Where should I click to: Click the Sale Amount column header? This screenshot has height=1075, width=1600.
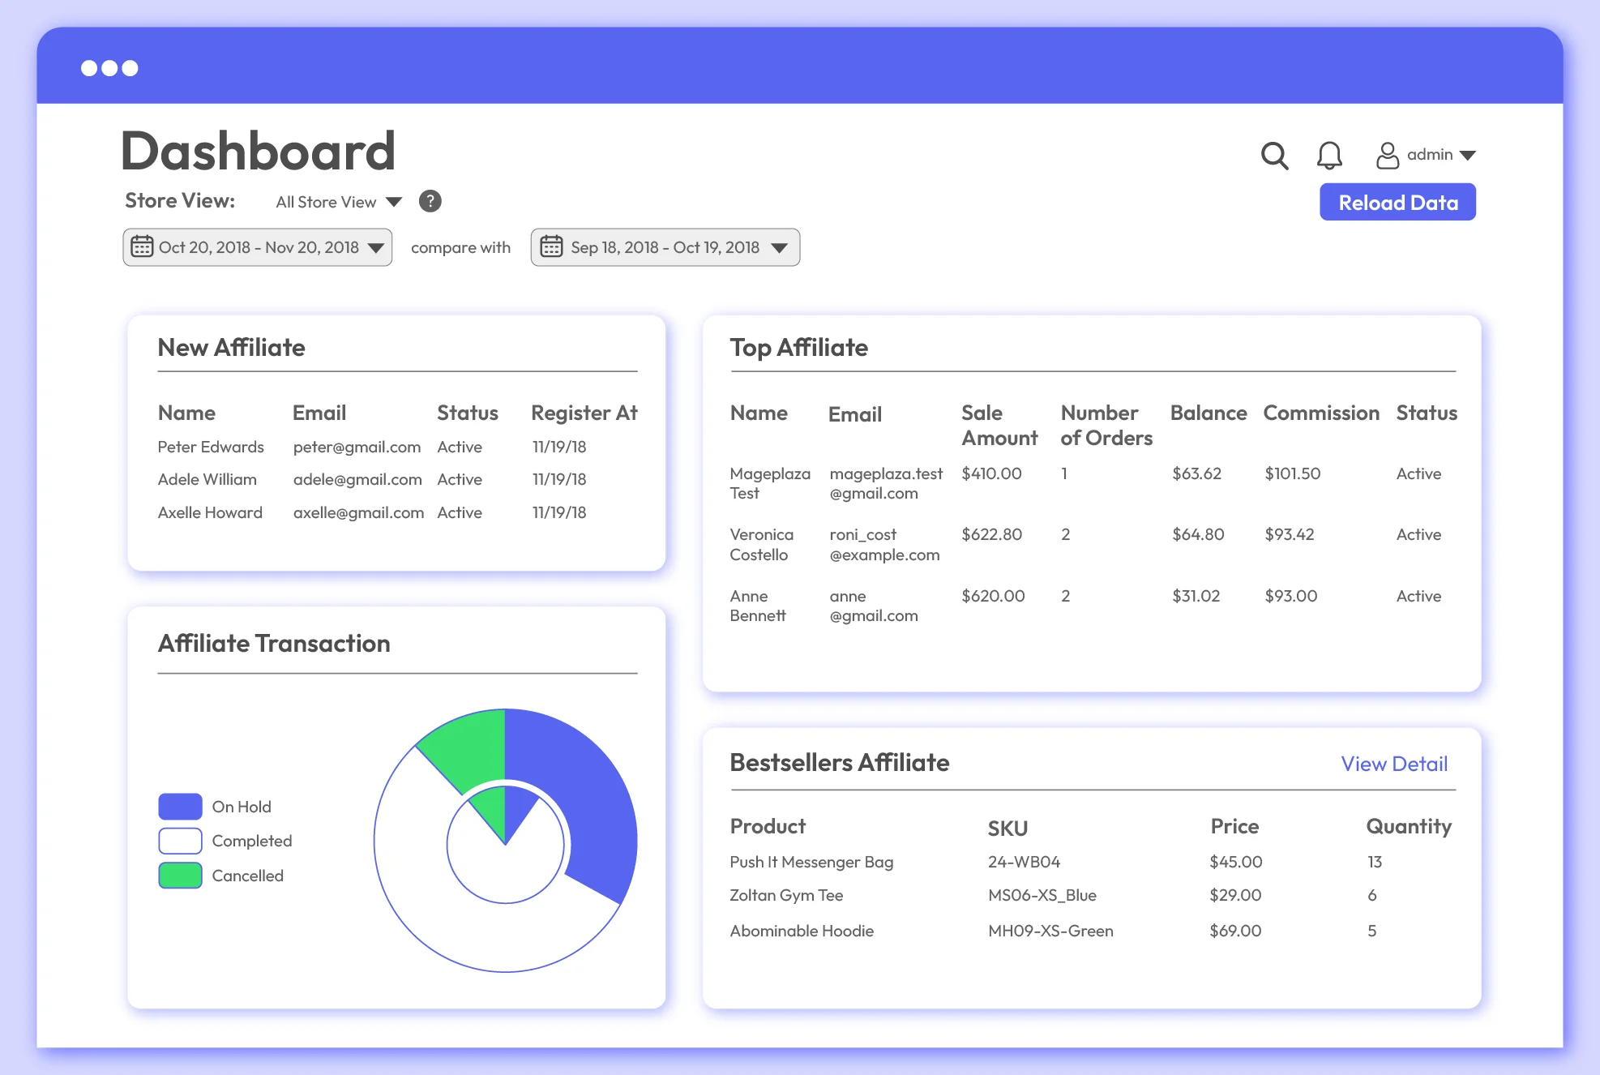tap(999, 425)
